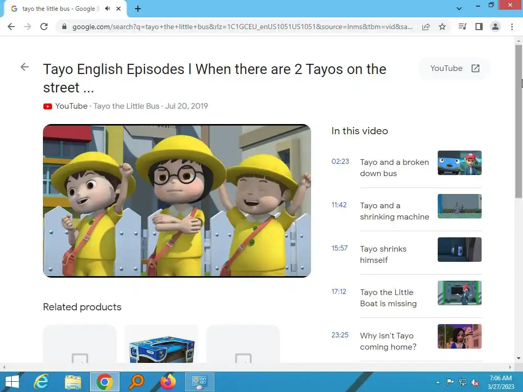523x392 pixels.
Task: Close the tayo the little bus tab
Action: (x=118, y=9)
